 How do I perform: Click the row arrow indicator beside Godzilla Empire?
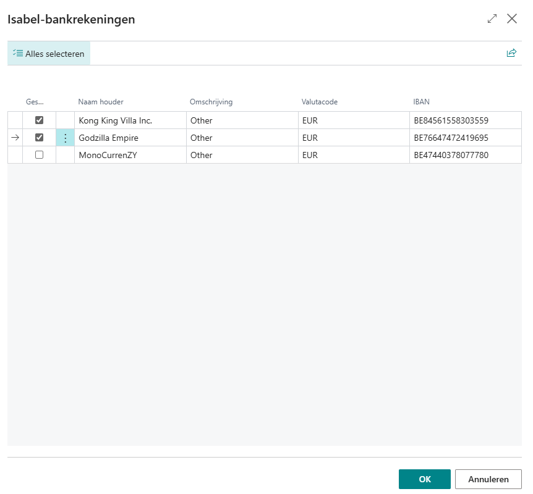[x=15, y=138]
